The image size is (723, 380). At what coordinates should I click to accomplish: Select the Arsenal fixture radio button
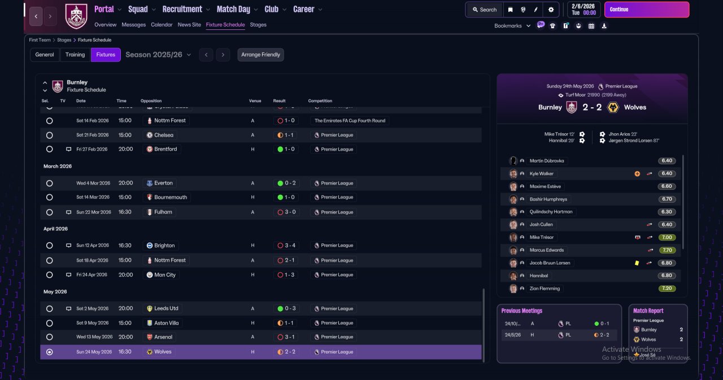[49, 337]
